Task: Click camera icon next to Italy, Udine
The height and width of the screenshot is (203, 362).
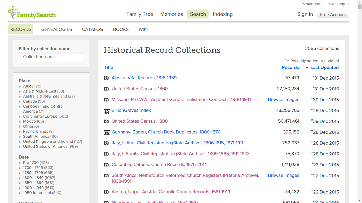Action: [106, 143]
